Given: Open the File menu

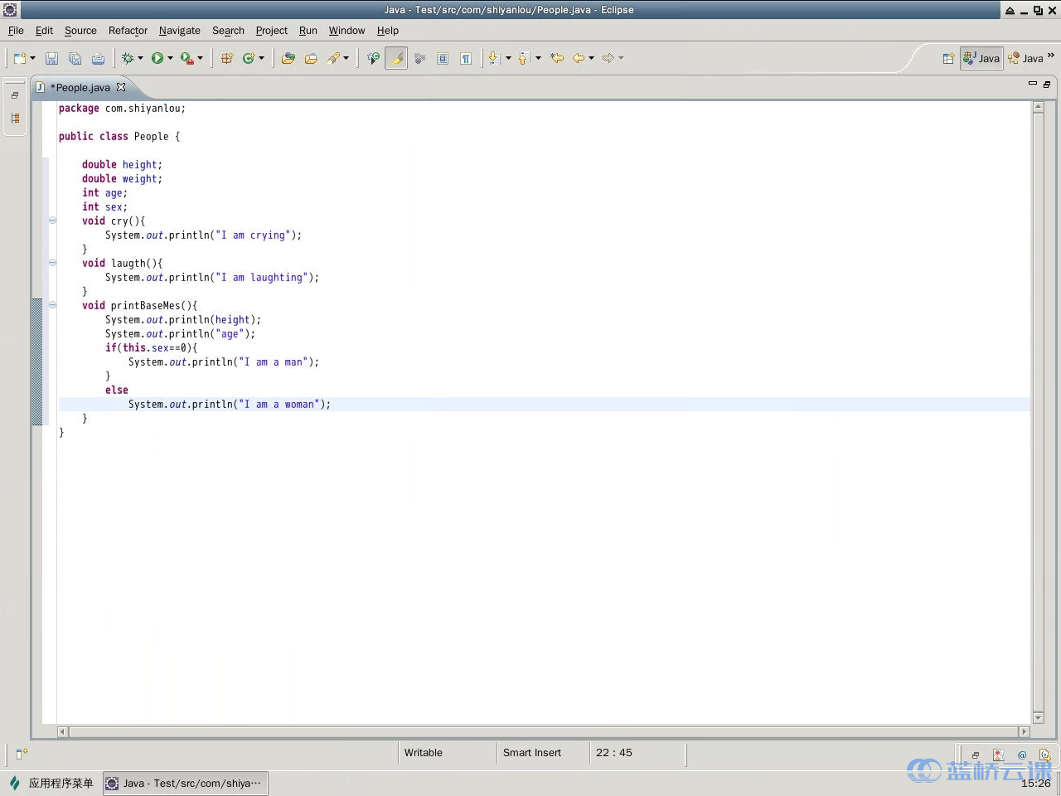Looking at the screenshot, I should (x=16, y=31).
